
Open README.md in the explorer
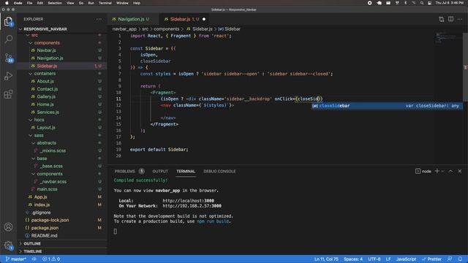point(62,235)
